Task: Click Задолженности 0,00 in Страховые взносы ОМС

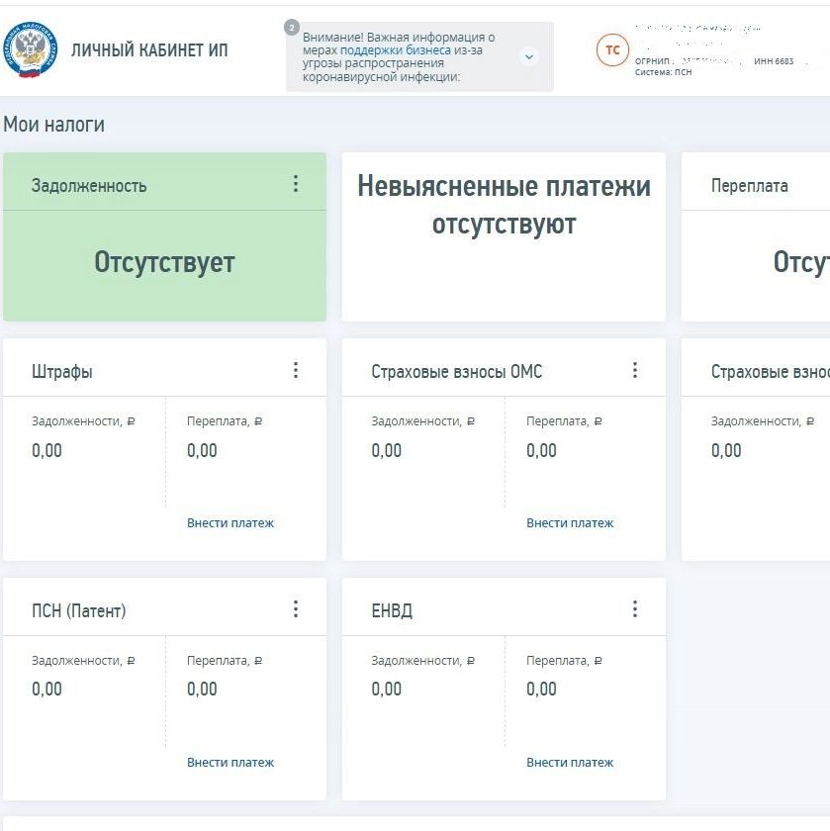Action: pos(387,450)
